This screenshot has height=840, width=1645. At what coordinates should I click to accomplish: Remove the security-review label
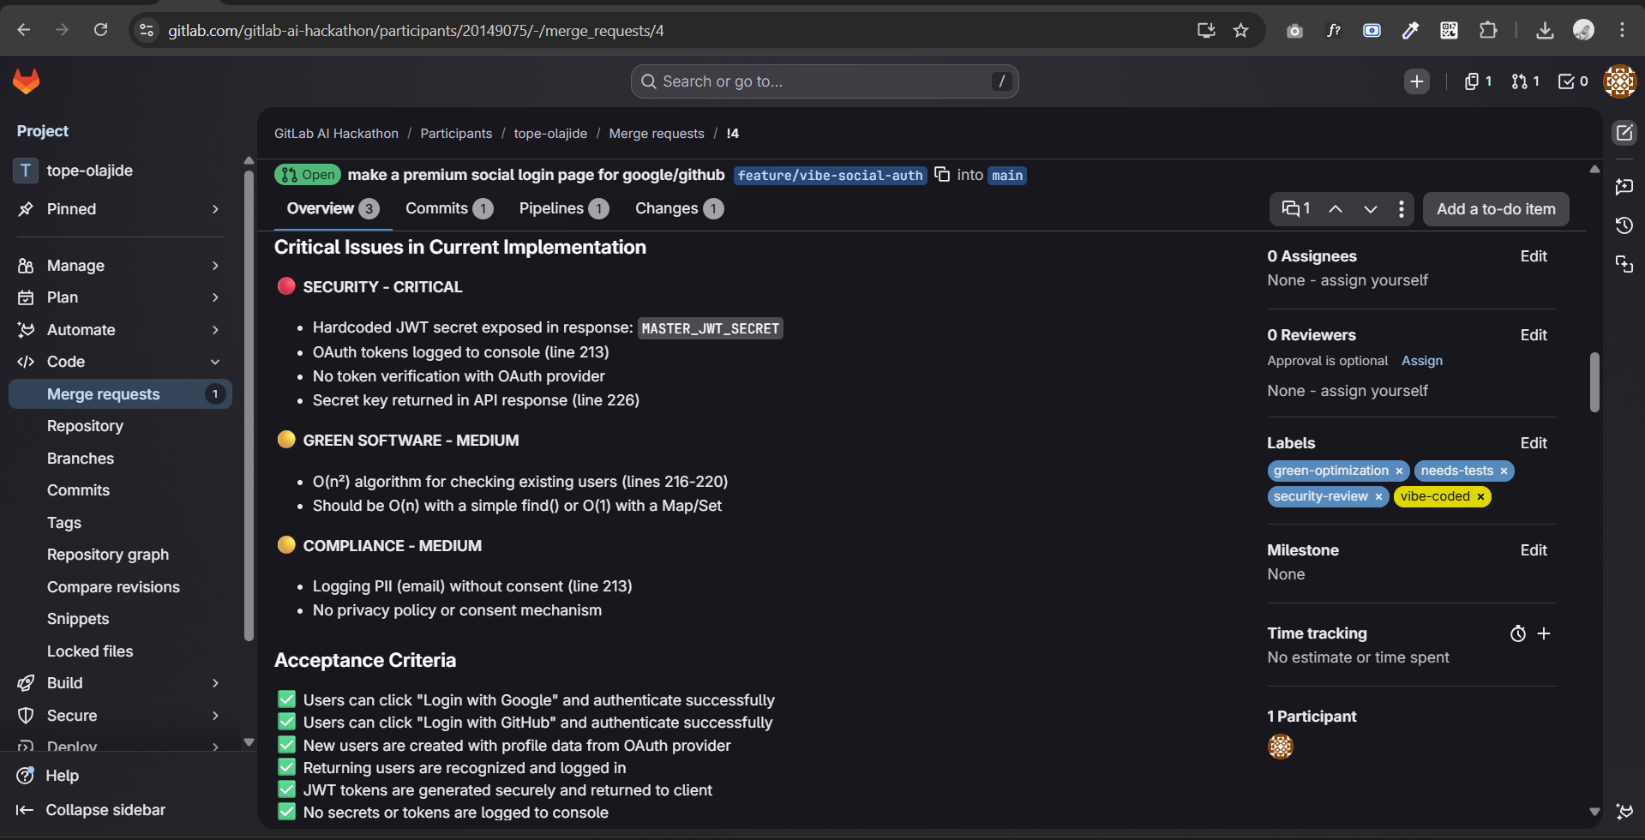tap(1378, 497)
